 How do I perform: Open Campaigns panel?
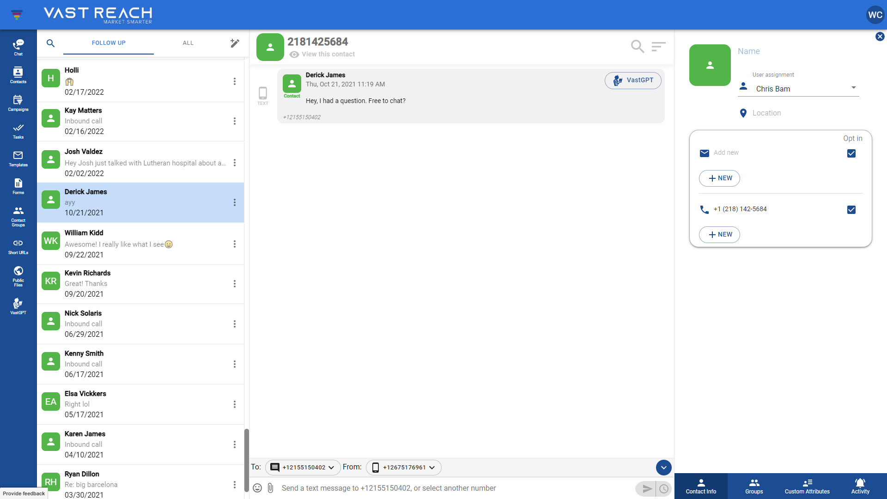[18, 103]
